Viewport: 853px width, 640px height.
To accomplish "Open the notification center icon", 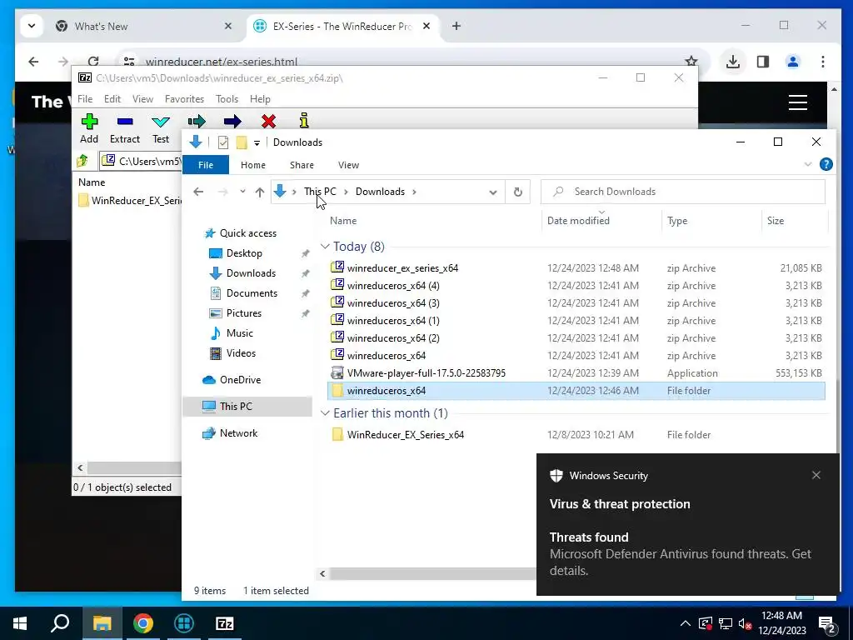I will (827, 623).
